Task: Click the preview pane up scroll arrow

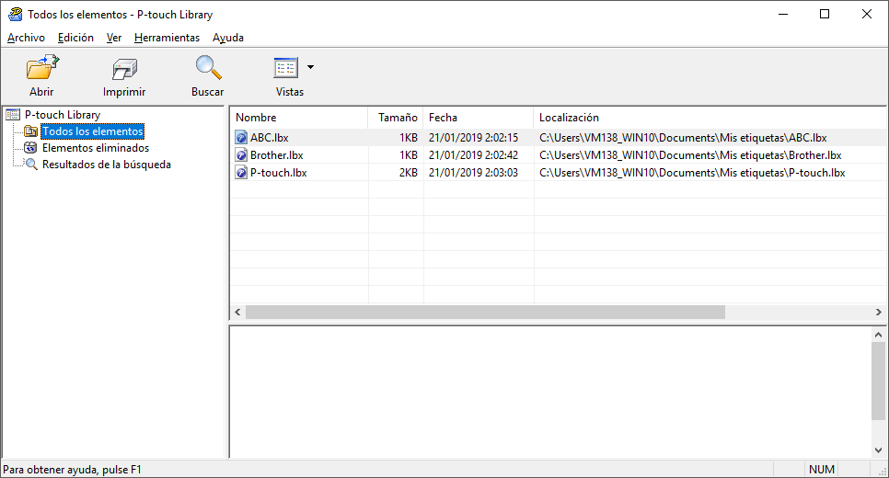Action: [x=878, y=335]
